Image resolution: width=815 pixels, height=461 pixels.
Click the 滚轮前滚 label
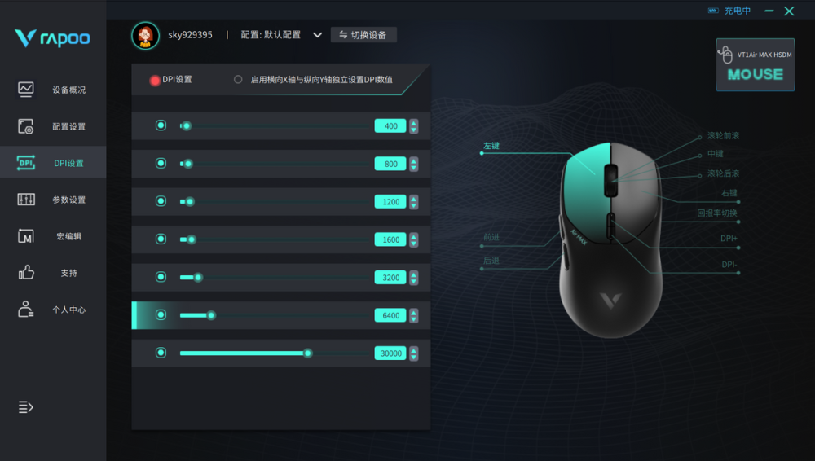pyautogui.click(x=723, y=136)
